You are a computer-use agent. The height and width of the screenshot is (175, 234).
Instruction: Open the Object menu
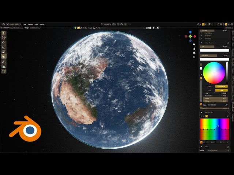pyautogui.click(x=42, y=24)
